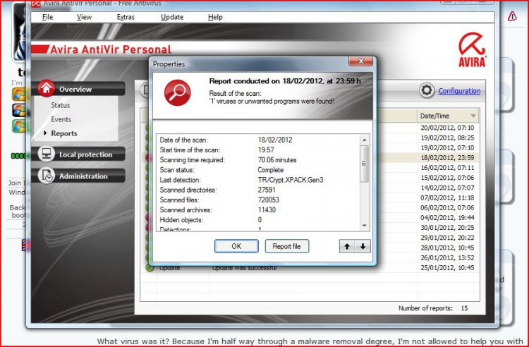Select report dated 30/01/2012, 20:25

pos(447,228)
